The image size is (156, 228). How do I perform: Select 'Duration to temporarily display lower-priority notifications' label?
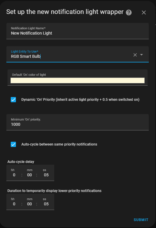click(55, 191)
